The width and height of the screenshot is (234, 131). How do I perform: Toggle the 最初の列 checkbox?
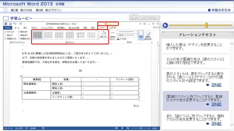coord(19,32)
